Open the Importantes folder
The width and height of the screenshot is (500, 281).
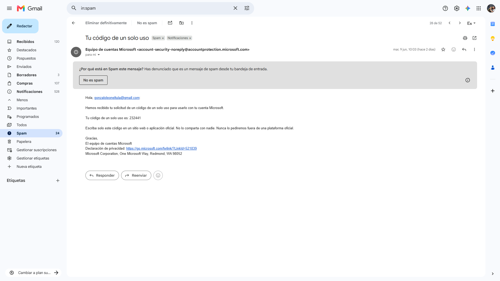pos(31,108)
